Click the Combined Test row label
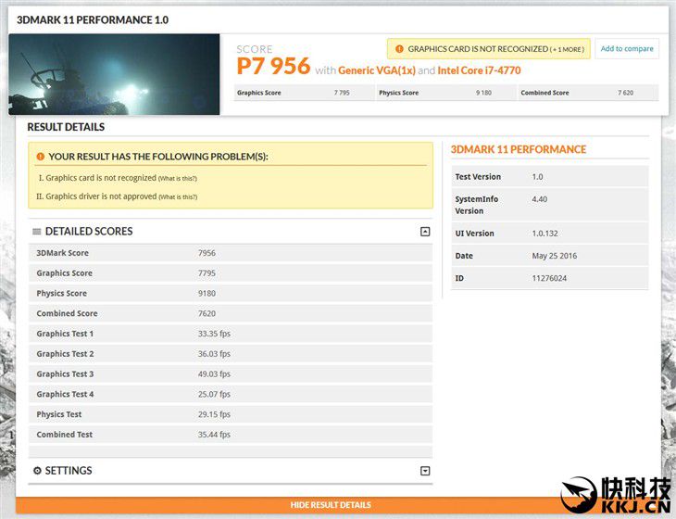 [x=64, y=435]
